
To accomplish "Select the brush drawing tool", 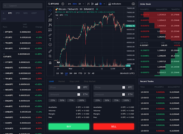I will click(50, 35).
